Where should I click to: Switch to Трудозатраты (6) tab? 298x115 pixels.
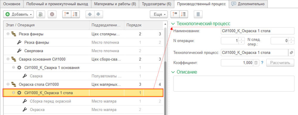tap(156, 4)
